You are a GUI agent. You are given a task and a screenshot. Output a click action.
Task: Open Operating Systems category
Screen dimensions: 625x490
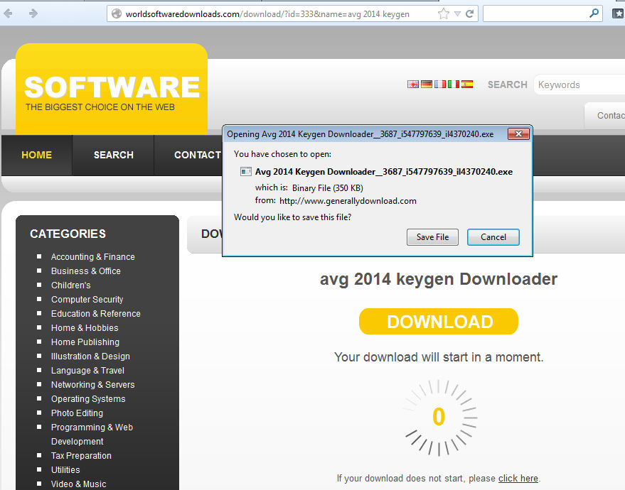coord(88,399)
